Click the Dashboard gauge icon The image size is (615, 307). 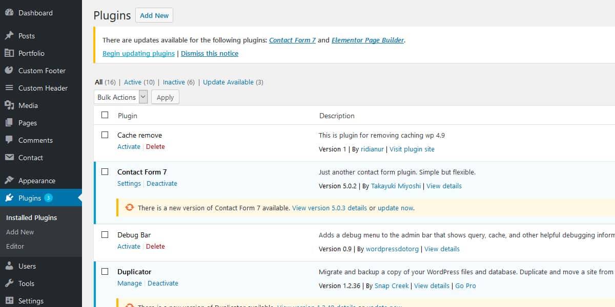click(9, 13)
